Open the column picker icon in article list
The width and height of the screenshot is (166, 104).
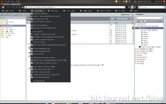[x=133, y=23]
